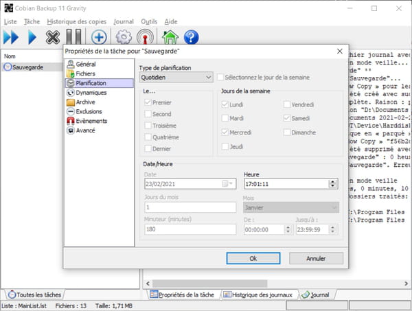Open the Historique des copies menu
This screenshot has height=311, width=412.
point(76,21)
